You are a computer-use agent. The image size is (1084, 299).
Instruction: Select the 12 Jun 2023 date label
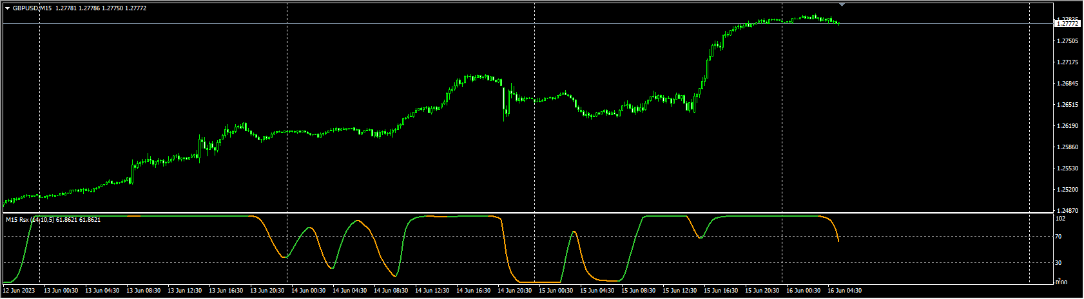[x=19, y=291]
